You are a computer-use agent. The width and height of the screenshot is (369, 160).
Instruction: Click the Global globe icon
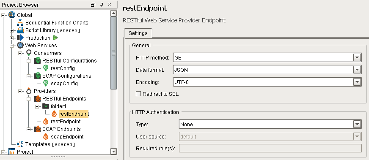coord(12,15)
